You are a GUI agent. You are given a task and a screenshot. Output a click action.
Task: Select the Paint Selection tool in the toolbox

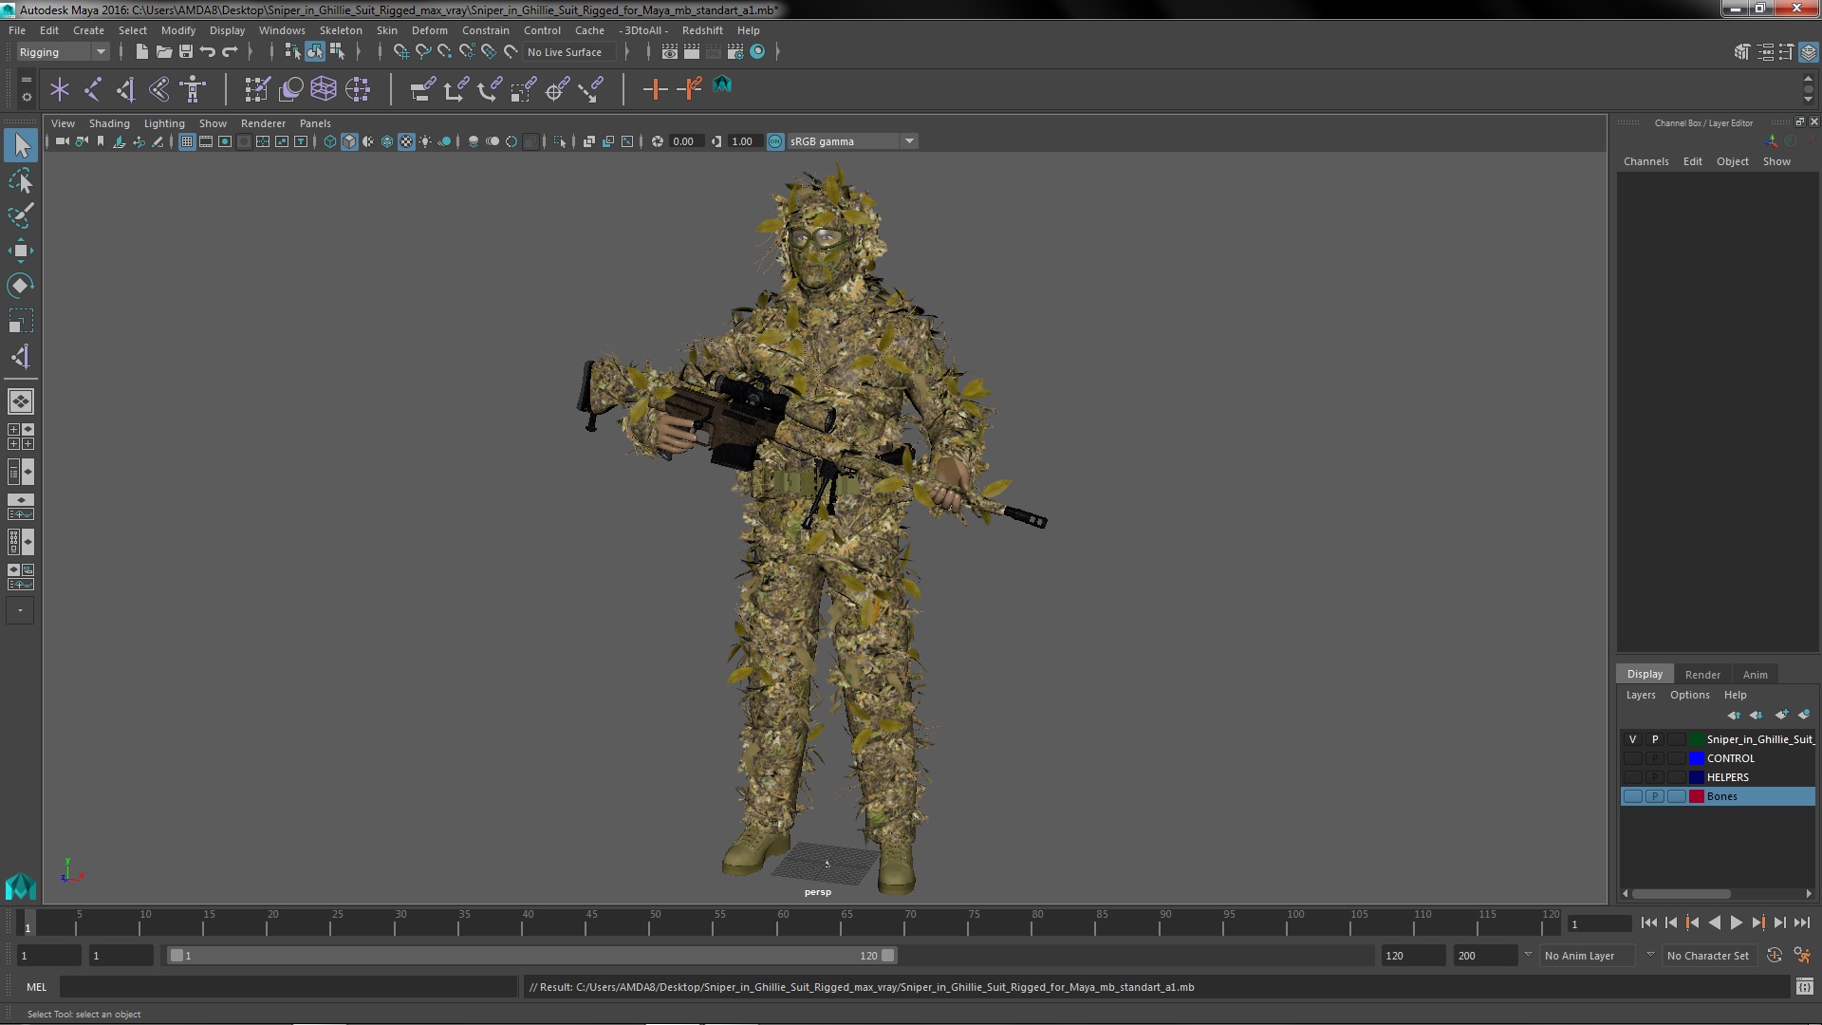tap(20, 215)
